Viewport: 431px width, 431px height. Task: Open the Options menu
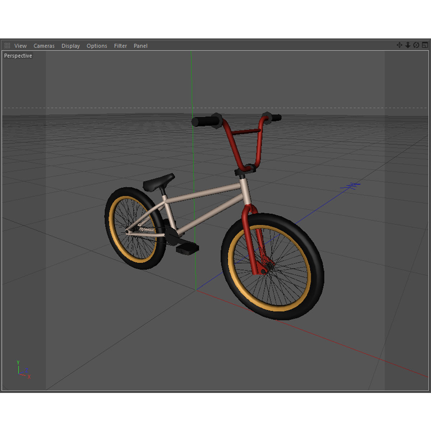97,46
